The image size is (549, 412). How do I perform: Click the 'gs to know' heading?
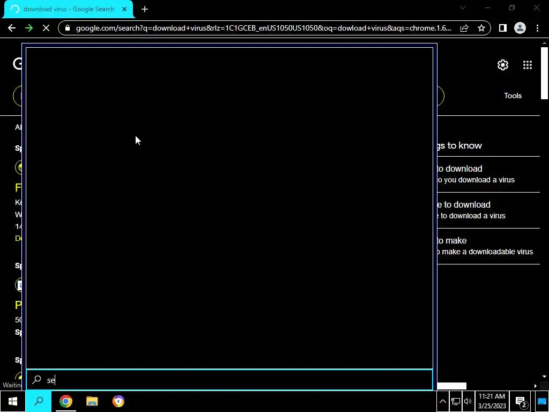[459, 145]
